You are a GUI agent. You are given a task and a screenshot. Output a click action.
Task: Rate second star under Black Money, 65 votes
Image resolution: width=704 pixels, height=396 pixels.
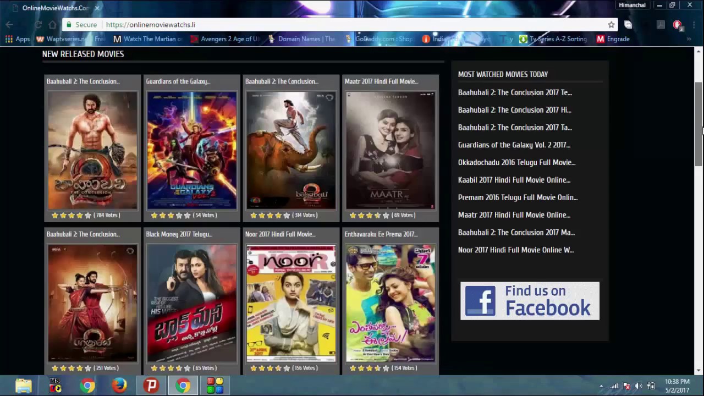coord(162,368)
